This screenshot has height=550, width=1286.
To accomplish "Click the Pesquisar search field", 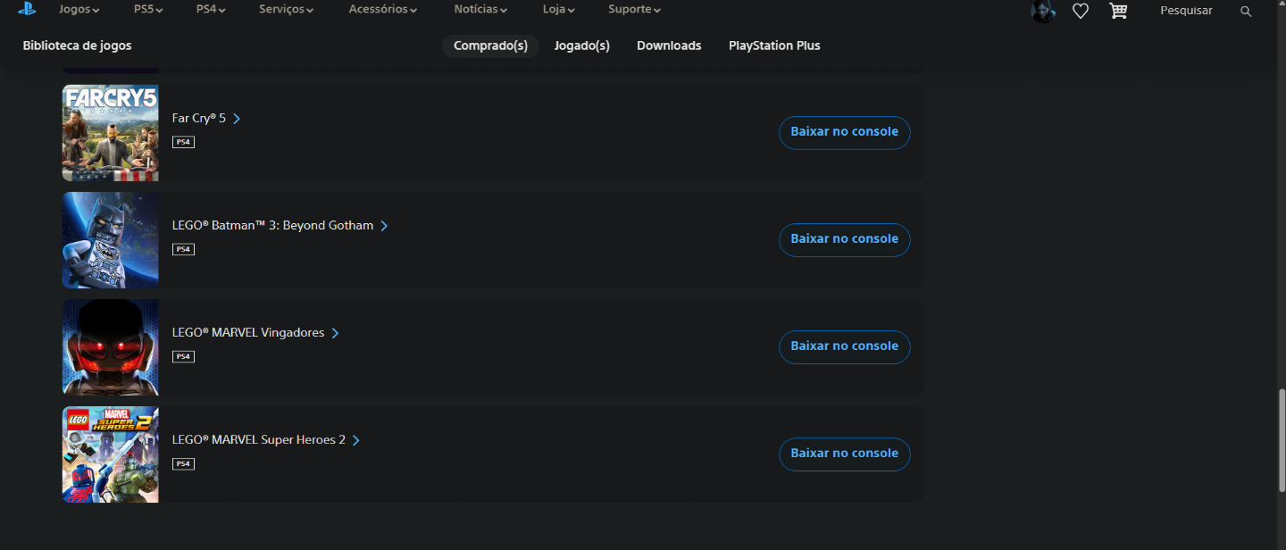I will click(1186, 11).
